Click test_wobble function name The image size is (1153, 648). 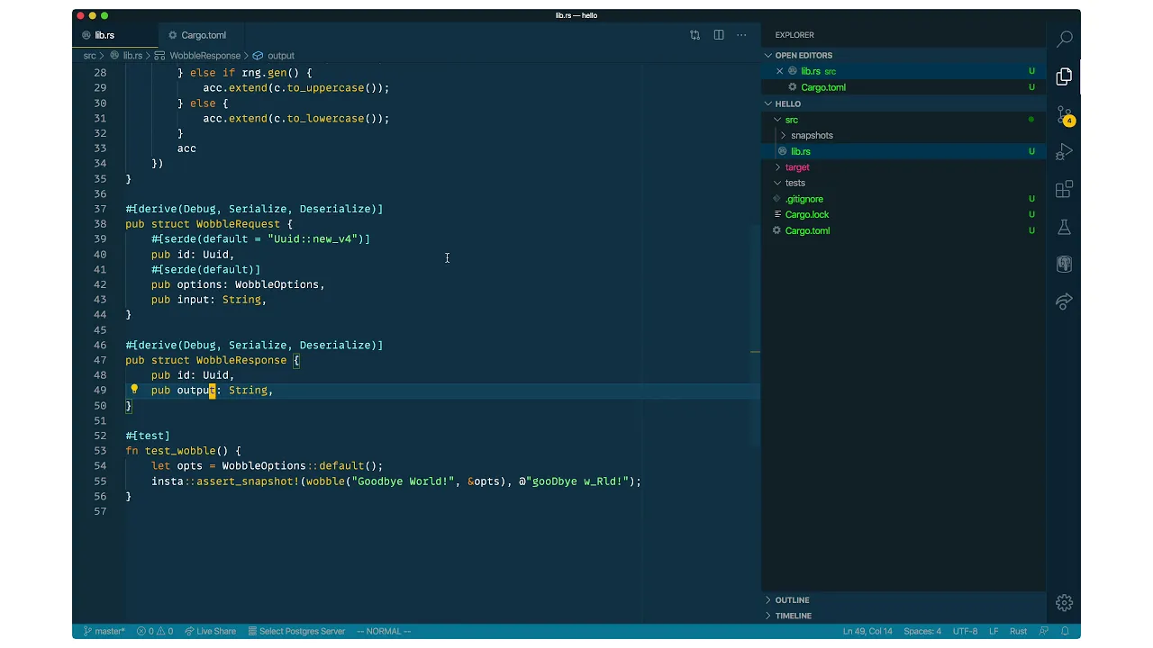180,451
